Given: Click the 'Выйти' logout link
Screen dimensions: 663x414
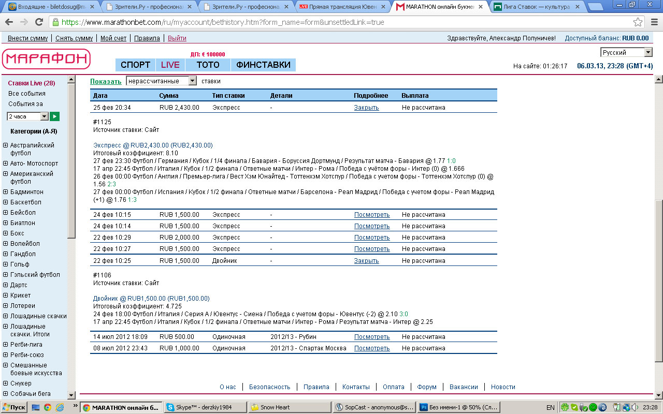Looking at the screenshot, I should (177, 38).
